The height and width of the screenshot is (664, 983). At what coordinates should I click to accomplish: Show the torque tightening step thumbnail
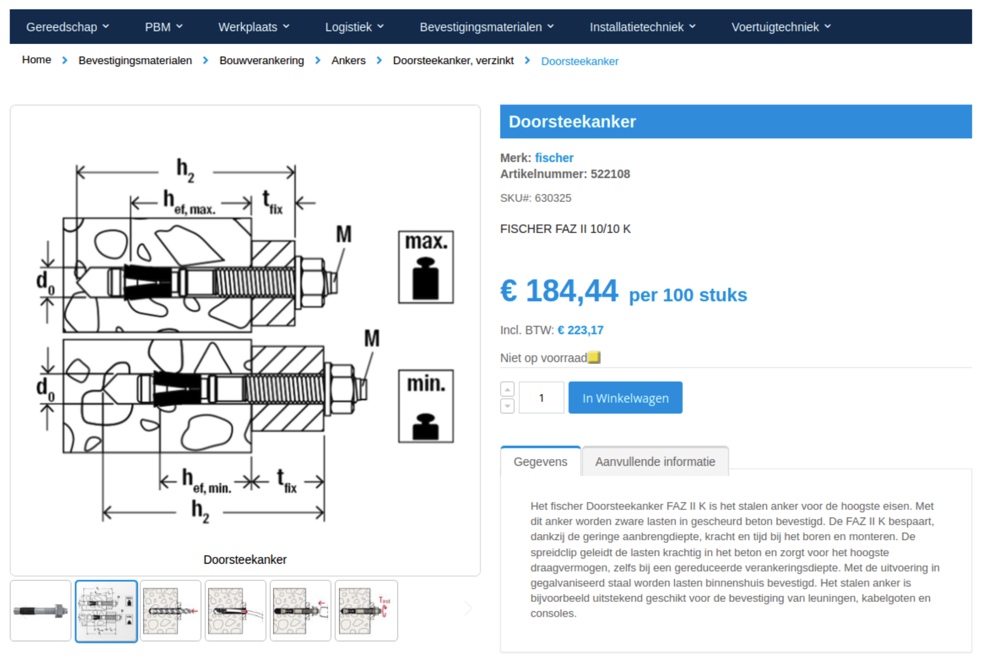[366, 611]
